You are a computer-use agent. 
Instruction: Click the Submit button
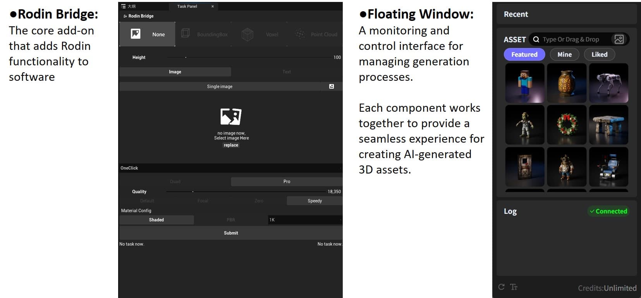tap(231, 233)
